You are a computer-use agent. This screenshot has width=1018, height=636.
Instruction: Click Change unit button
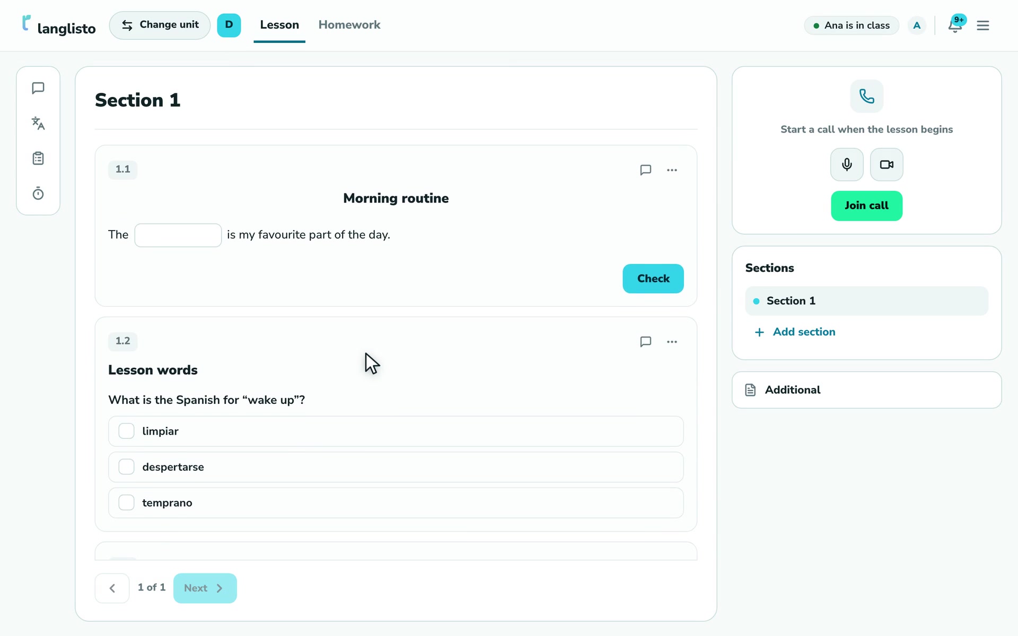click(160, 25)
